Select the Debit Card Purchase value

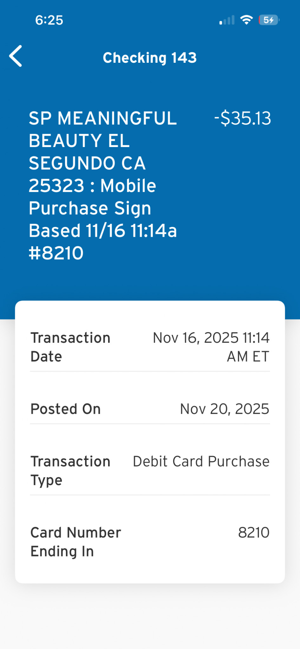[x=201, y=461]
